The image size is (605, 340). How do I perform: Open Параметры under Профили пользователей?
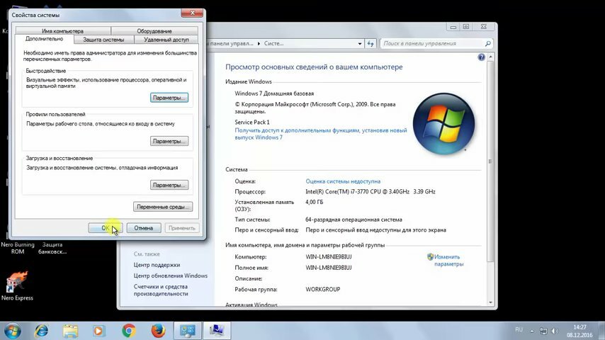tap(169, 141)
